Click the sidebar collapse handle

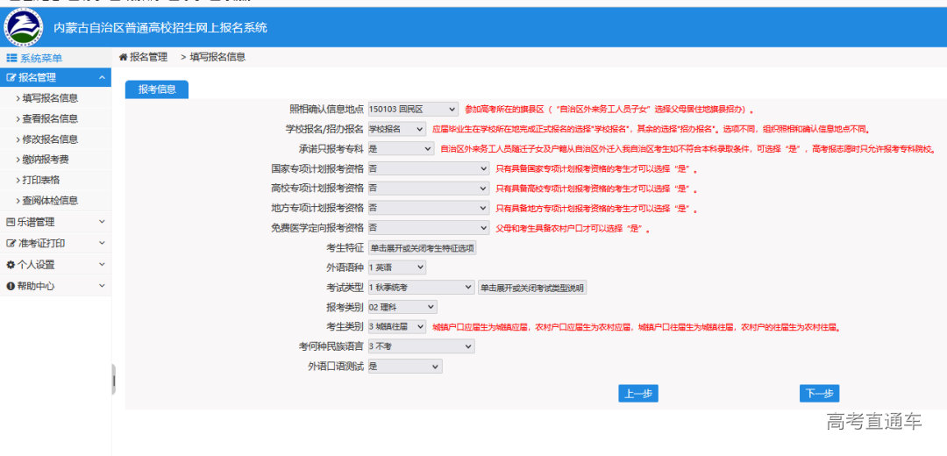point(113,380)
